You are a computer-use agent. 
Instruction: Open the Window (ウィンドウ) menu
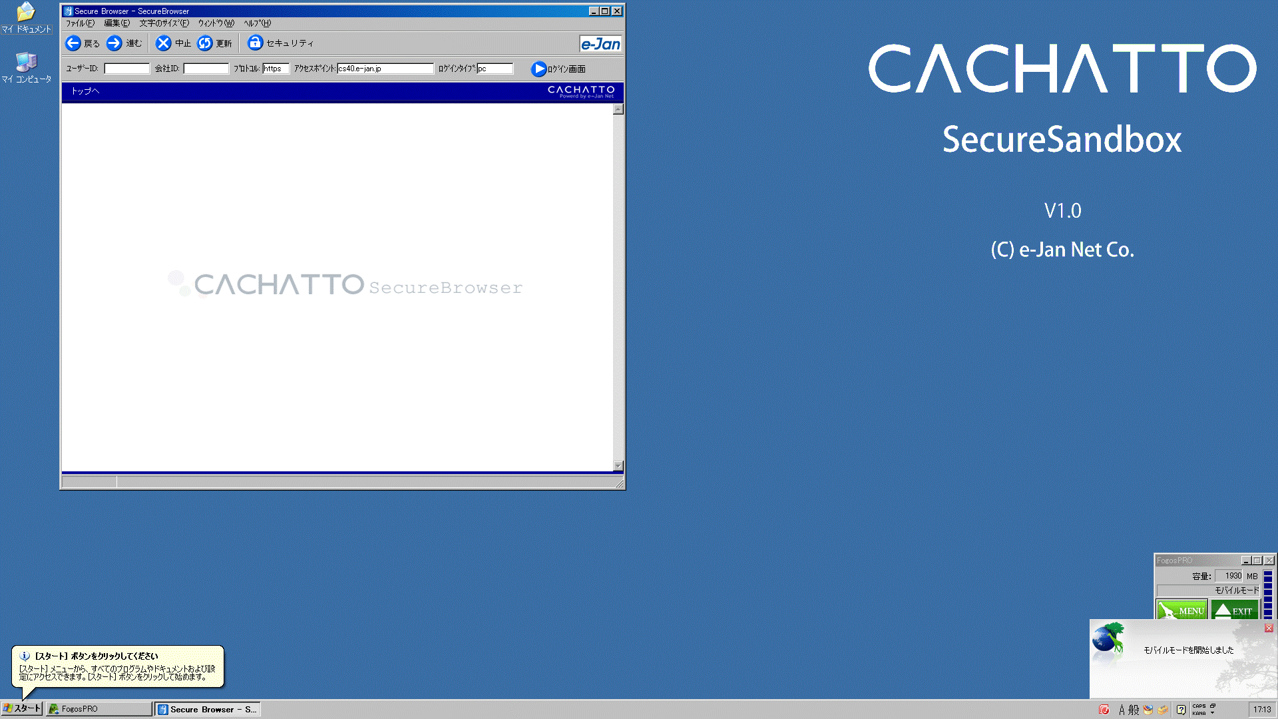click(216, 23)
